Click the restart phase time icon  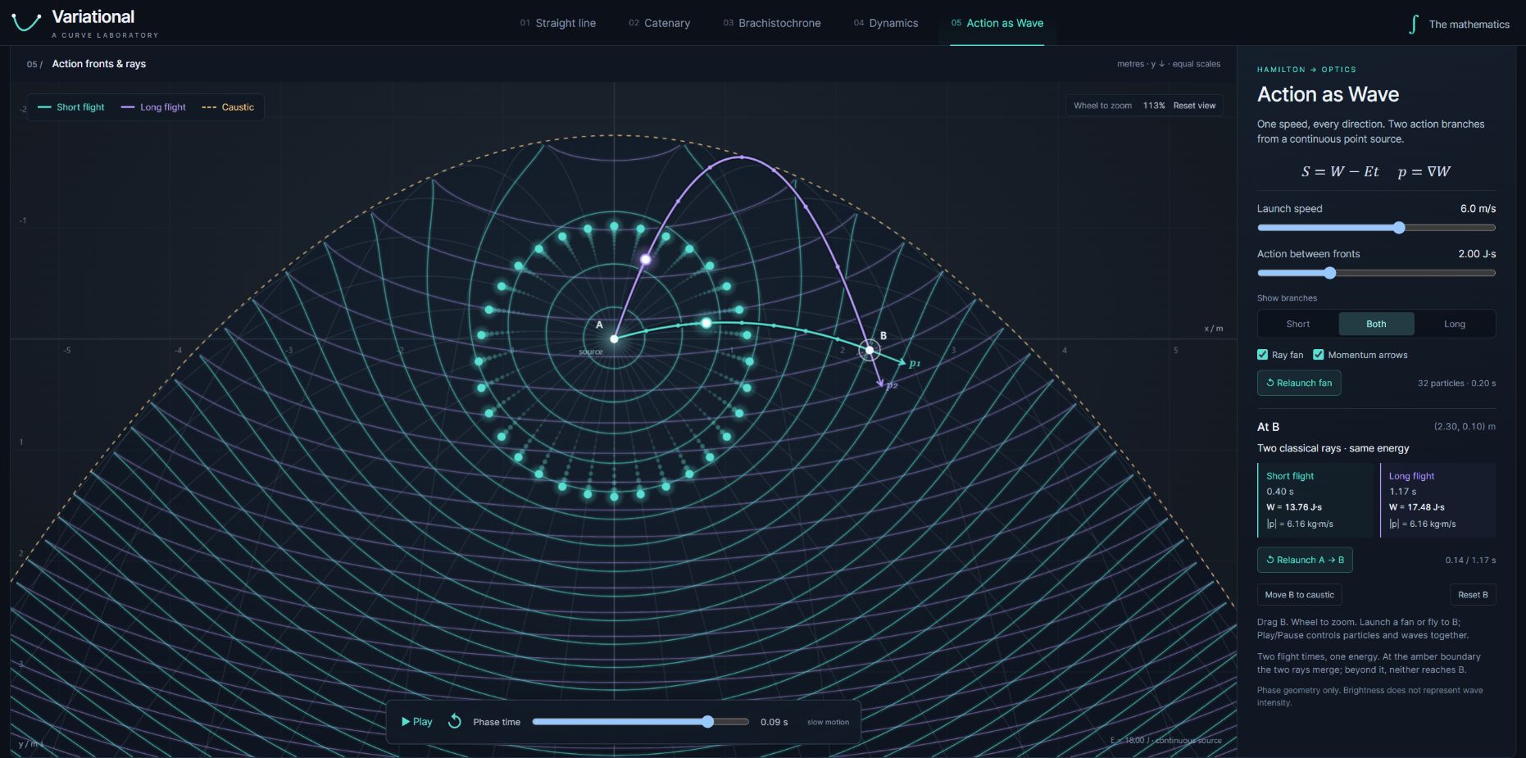(455, 721)
